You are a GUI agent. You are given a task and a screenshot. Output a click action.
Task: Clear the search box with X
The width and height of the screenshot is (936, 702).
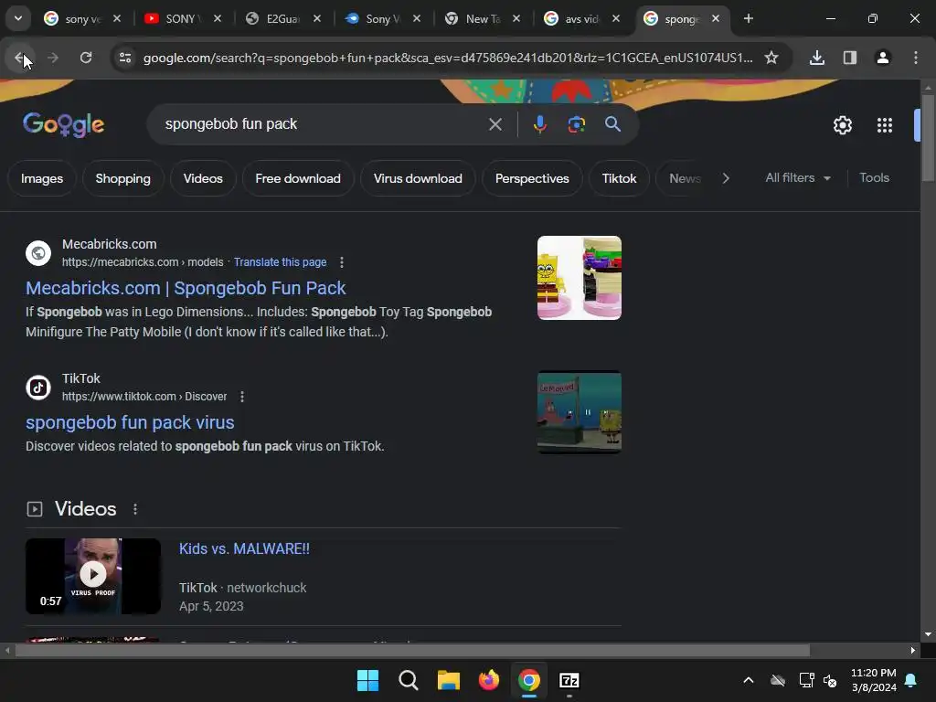(495, 124)
